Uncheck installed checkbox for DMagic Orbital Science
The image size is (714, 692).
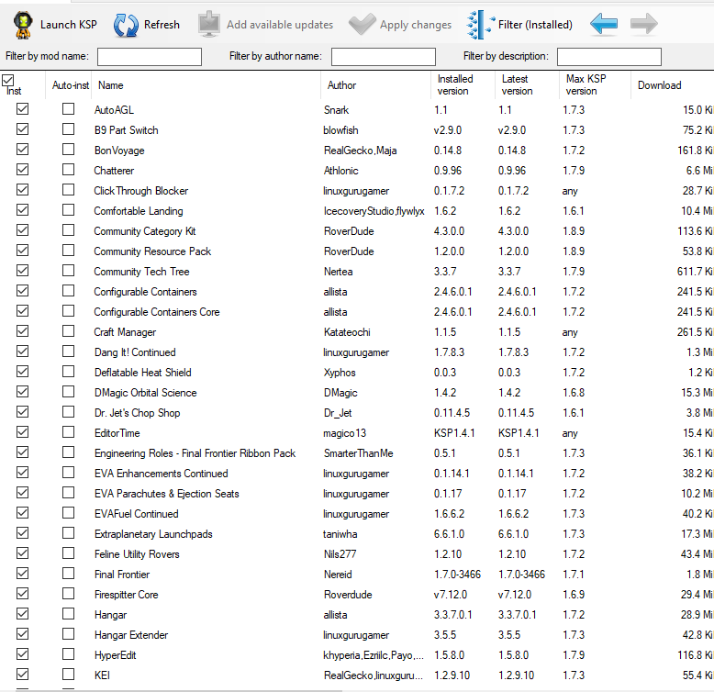coord(22,392)
